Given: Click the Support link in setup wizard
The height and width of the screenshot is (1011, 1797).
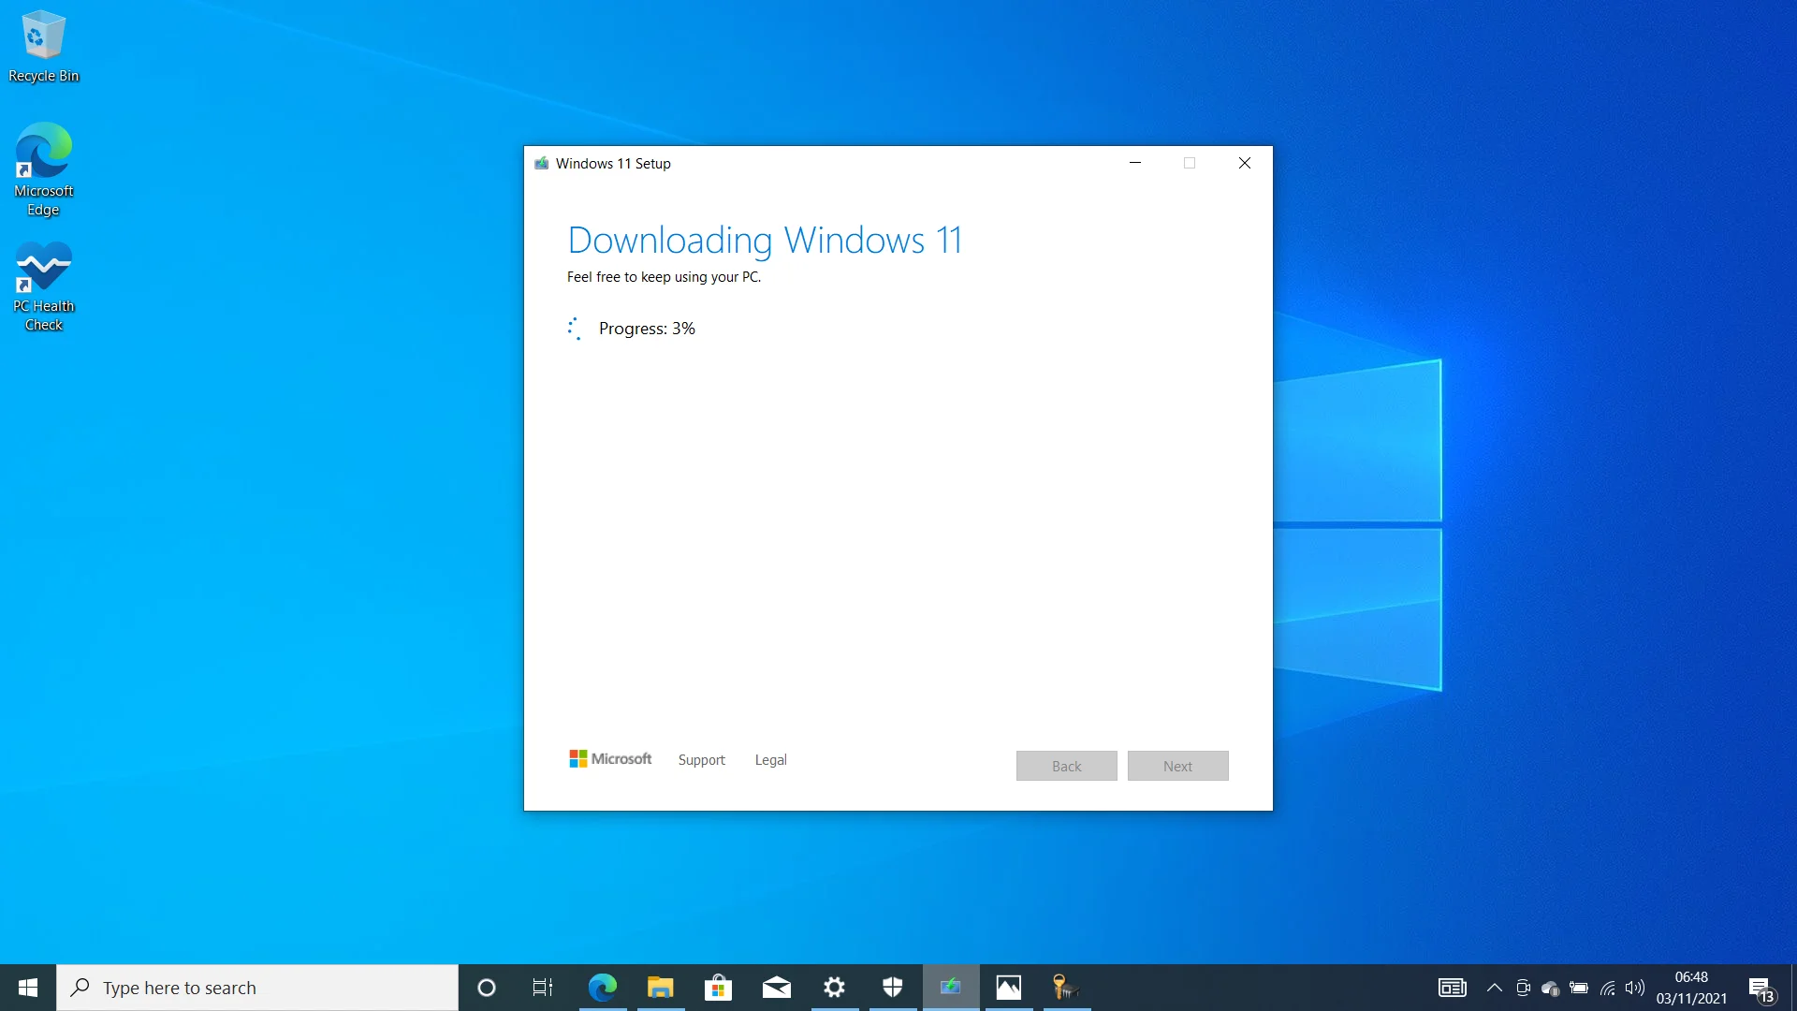Looking at the screenshot, I should click(701, 759).
